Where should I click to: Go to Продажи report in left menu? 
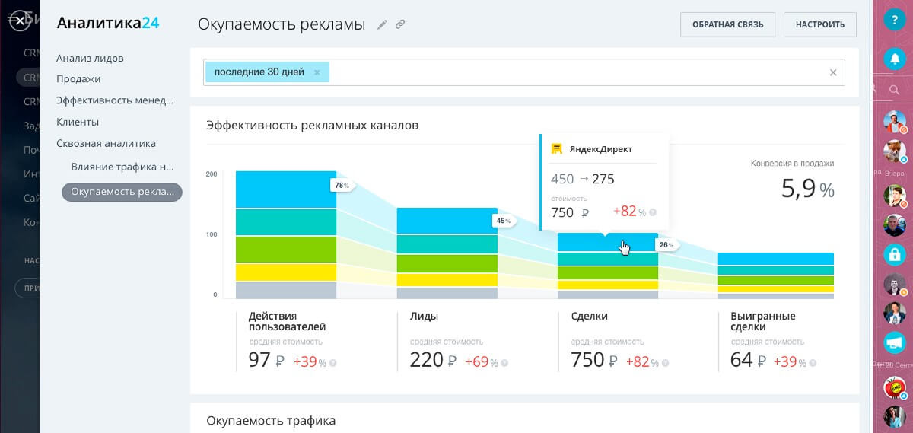pos(78,79)
